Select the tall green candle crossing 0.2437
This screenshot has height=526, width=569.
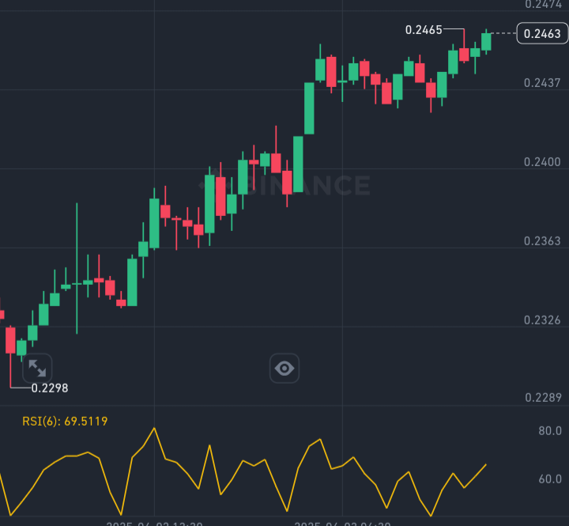[309, 108]
